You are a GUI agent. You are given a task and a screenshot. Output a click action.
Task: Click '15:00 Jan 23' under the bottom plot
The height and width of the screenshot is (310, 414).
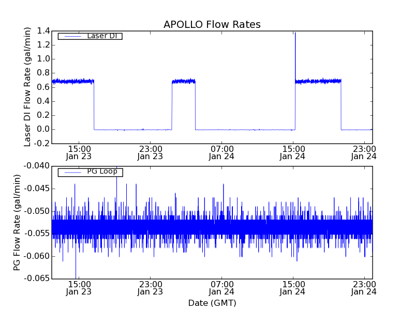[79, 288]
